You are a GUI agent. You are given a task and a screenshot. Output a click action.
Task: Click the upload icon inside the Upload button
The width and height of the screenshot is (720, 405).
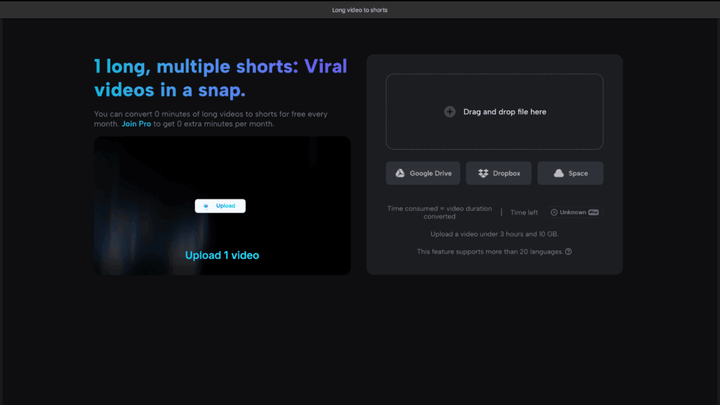coord(205,205)
